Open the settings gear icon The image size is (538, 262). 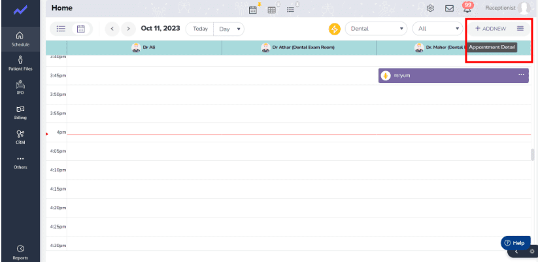(x=430, y=8)
